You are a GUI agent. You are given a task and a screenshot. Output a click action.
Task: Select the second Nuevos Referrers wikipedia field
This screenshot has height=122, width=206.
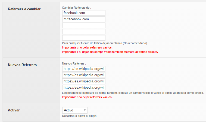click(x=84, y=75)
